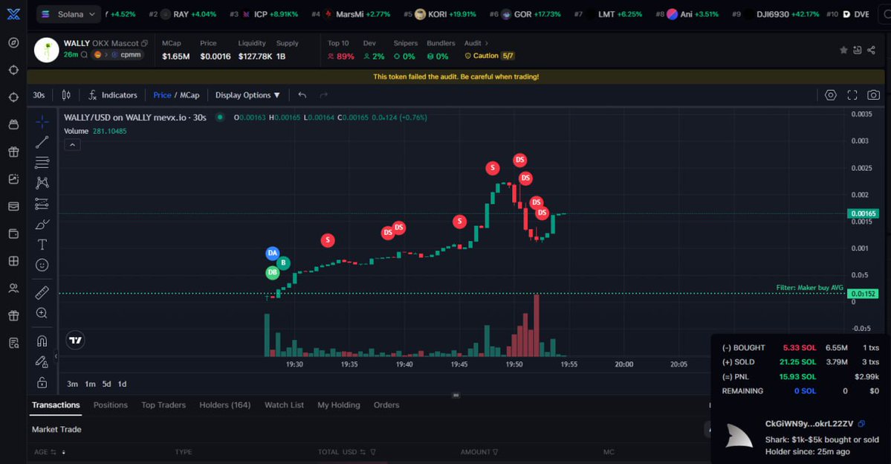Set chart range to 3m
Screen dimensions: 891x464
tap(72, 384)
